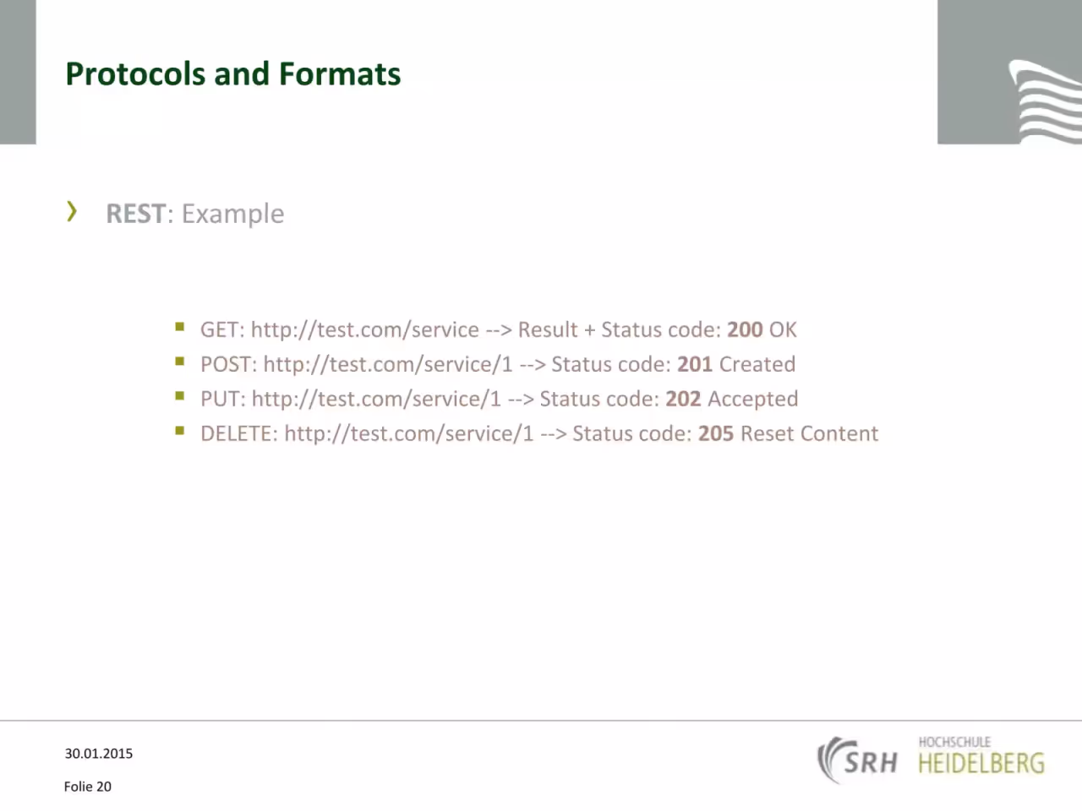The height and width of the screenshot is (811, 1082).
Task: Click the 200 OK status code
Action: click(x=762, y=329)
